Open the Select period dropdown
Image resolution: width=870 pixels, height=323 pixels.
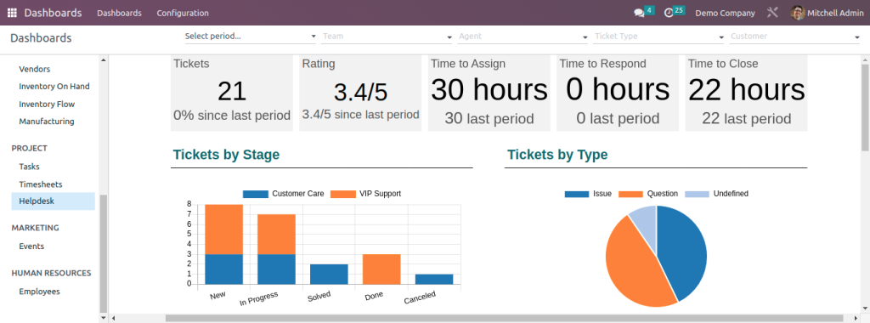tap(251, 36)
